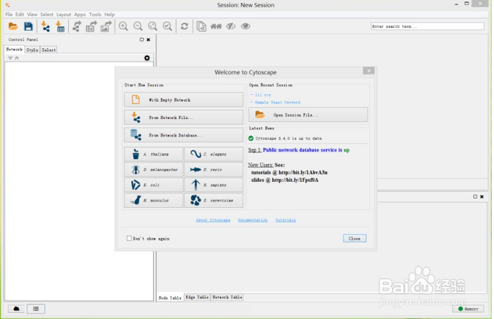The width and height of the screenshot is (494, 319).
Task: Zoom in on the network view
Action: coord(123,27)
